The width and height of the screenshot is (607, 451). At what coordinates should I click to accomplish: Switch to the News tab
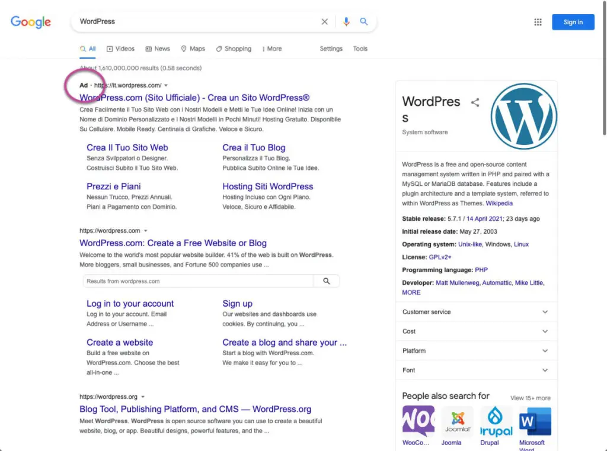pos(158,49)
